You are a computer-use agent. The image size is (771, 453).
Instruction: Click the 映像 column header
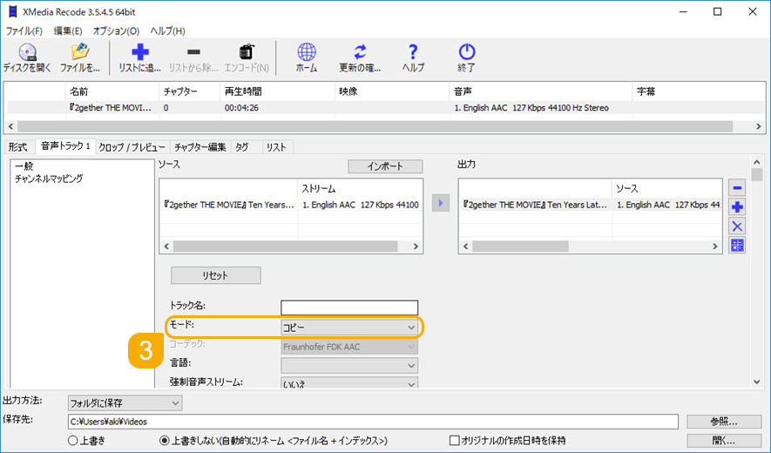click(x=391, y=91)
